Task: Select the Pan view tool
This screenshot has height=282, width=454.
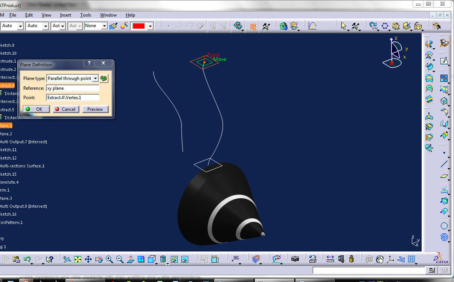Action: coord(88,259)
